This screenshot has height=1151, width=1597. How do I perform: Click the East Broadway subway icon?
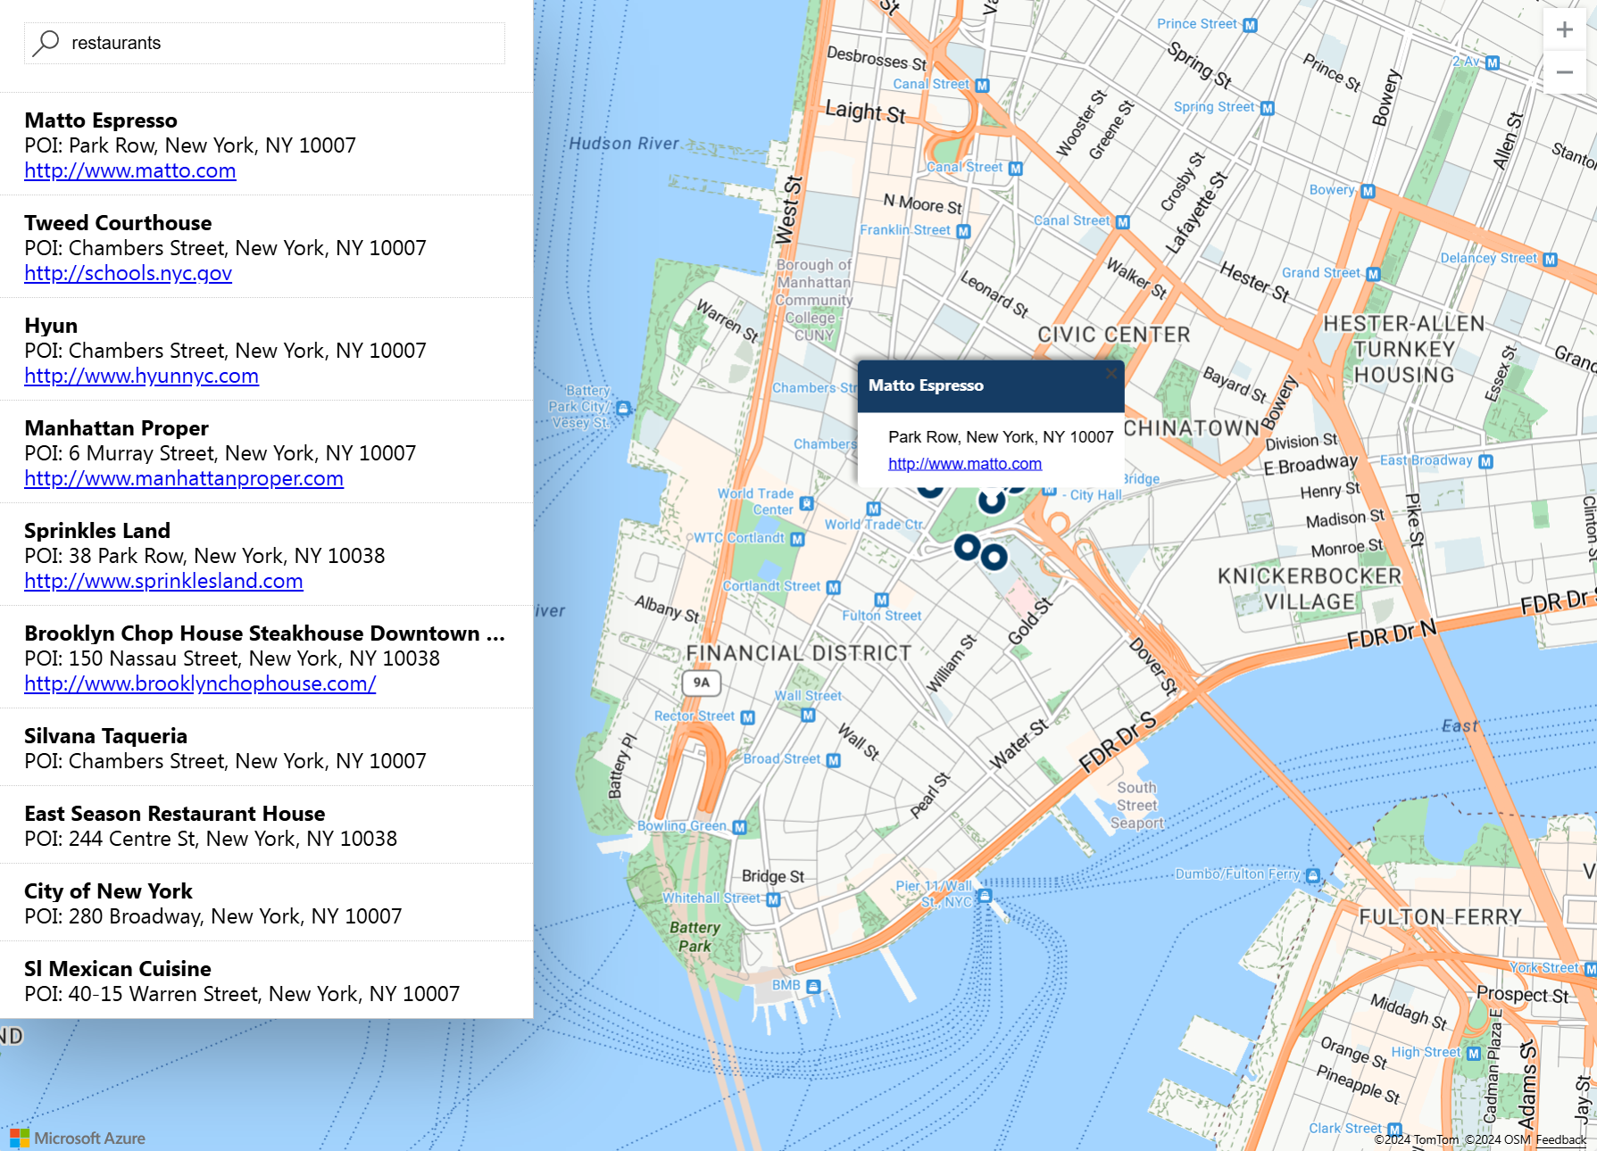tap(1485, 461)
